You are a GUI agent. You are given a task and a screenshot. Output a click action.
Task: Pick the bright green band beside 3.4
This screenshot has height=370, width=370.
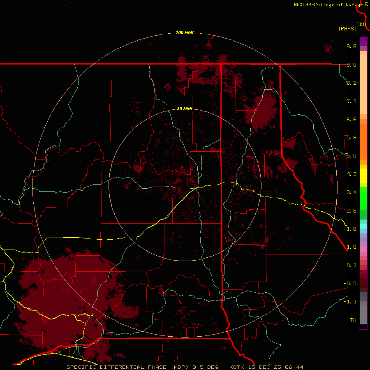point(363,198)
